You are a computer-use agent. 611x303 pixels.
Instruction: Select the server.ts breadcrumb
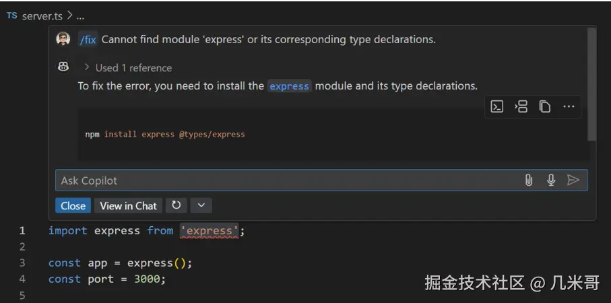pyautogui.click(x=42, y=16)
